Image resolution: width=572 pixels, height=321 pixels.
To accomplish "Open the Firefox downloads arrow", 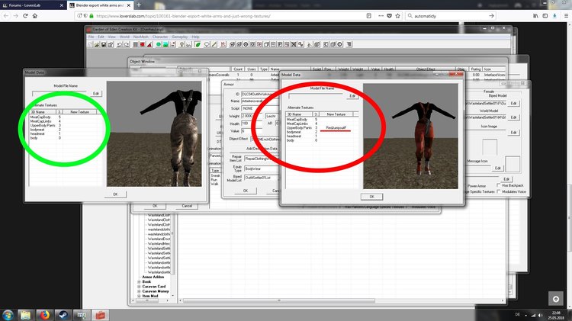I will click(554, 16).
